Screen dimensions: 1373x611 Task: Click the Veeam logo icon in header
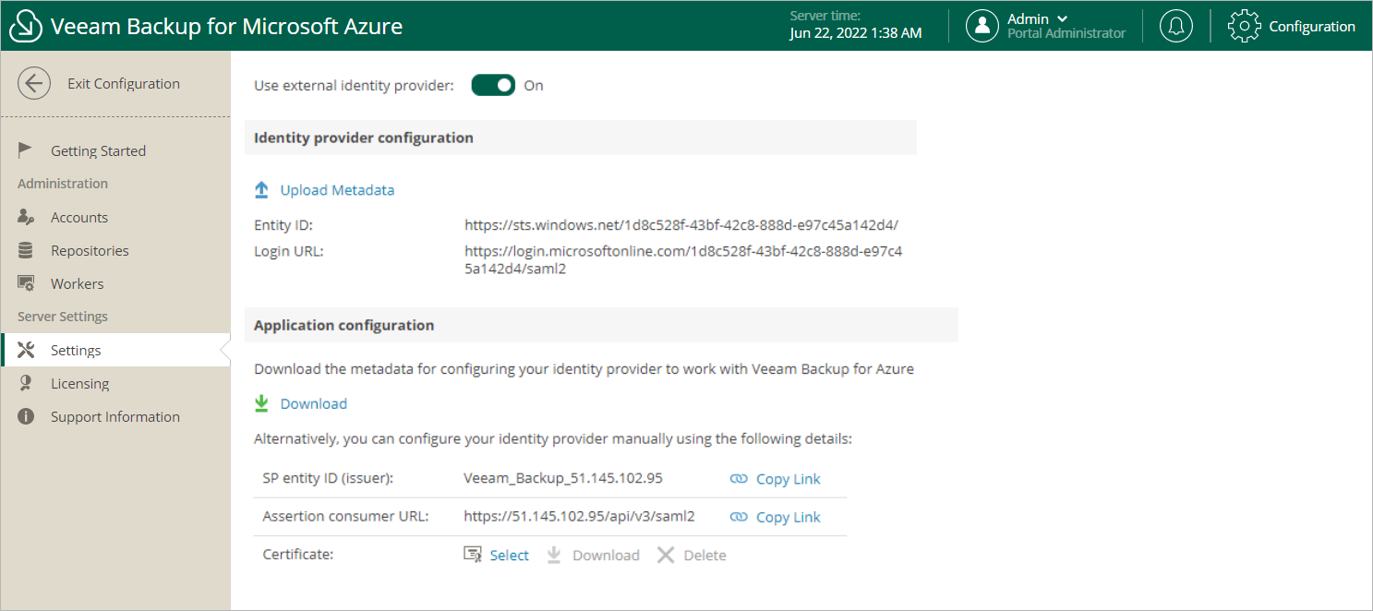click(x=27, y=26)
